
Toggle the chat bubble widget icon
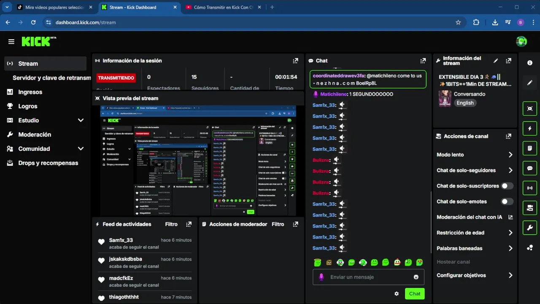530,168
